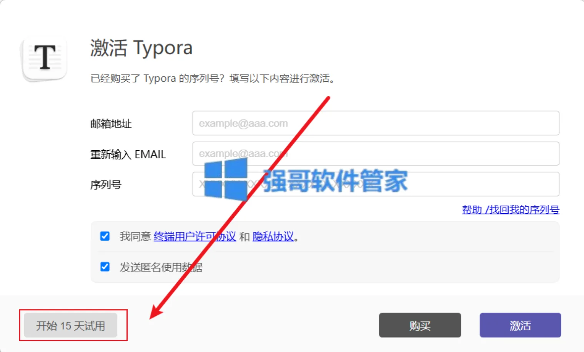The width and height of the screenshot is (584, 352).
Task: Uncheck the 发送匿名使用数据 checkbox
Action: coord(105,266)
